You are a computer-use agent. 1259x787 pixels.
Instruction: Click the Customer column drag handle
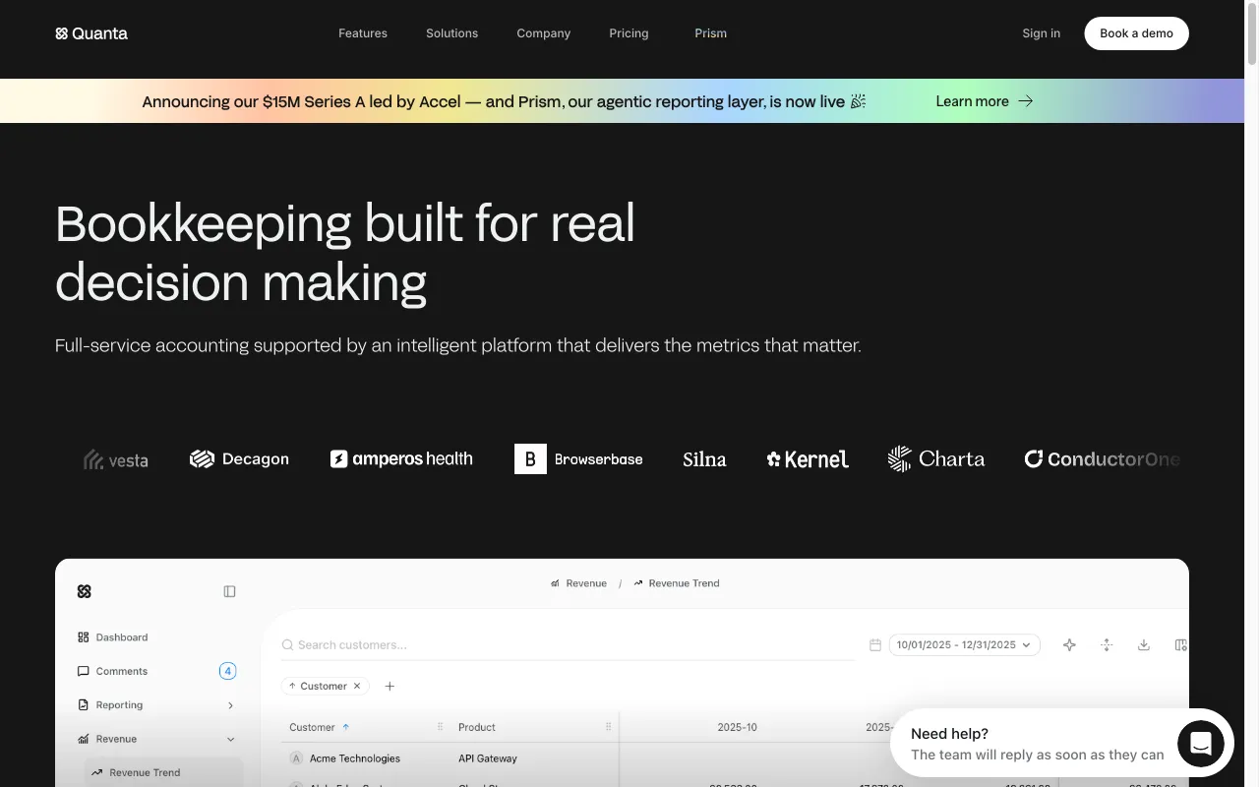click(440, 728)
